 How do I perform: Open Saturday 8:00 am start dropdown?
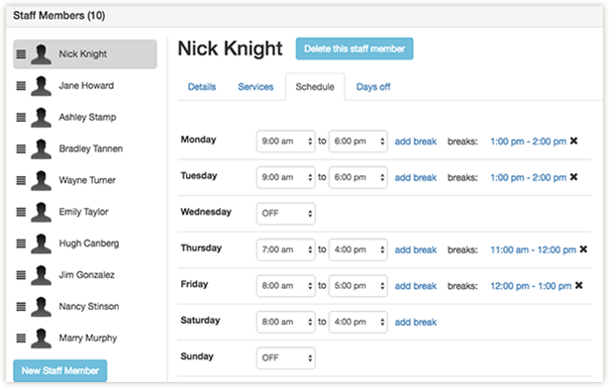tap(285, 322)
